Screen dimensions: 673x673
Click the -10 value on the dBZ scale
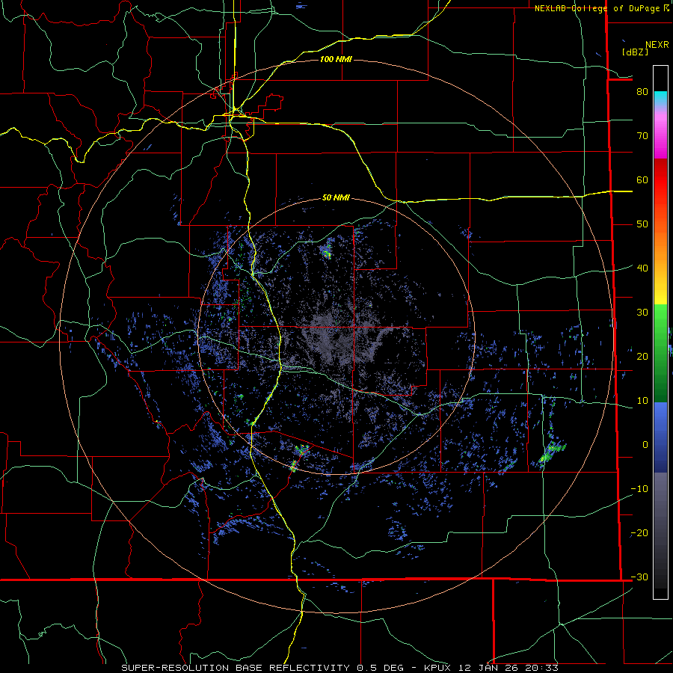point(639,489)
